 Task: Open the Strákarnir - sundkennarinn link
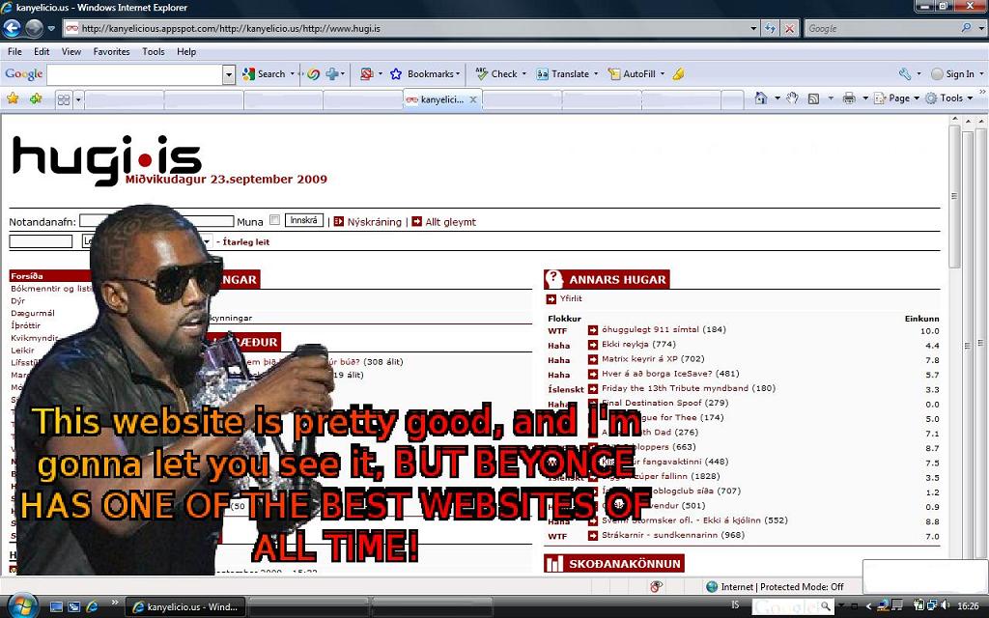pos(673,535)
